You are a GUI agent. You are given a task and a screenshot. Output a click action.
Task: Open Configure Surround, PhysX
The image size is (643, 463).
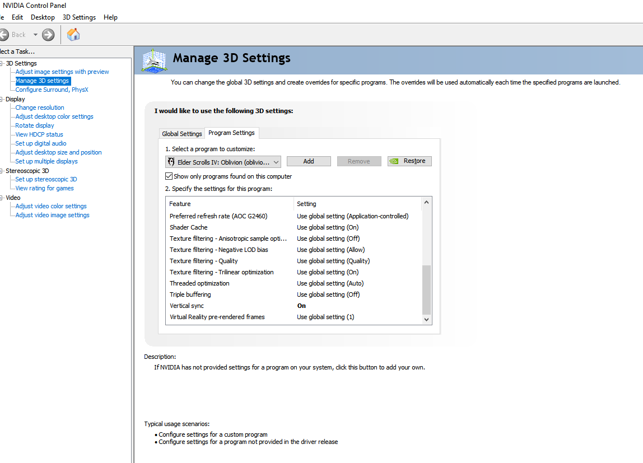coord(52,90)
